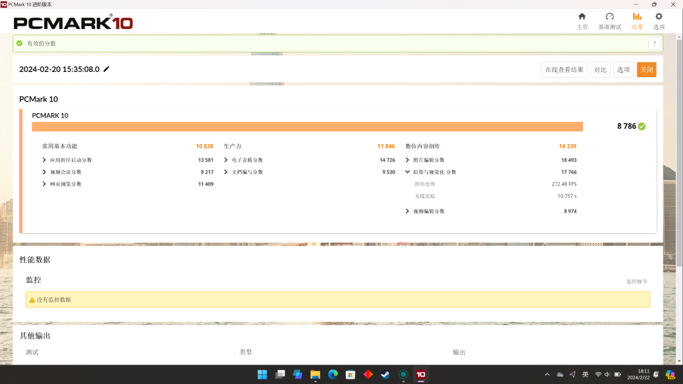Image resolution: width=683 pixels, height=384 pixels.
Task: Click the 测试 column header
Action: (x=32, y=352)
